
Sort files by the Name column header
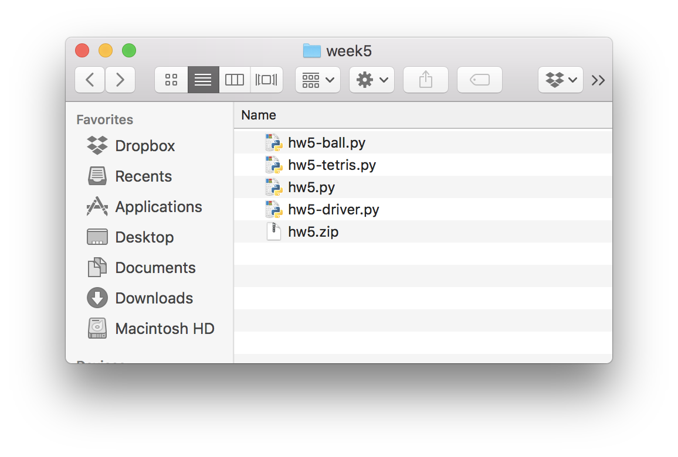point(423,115)
